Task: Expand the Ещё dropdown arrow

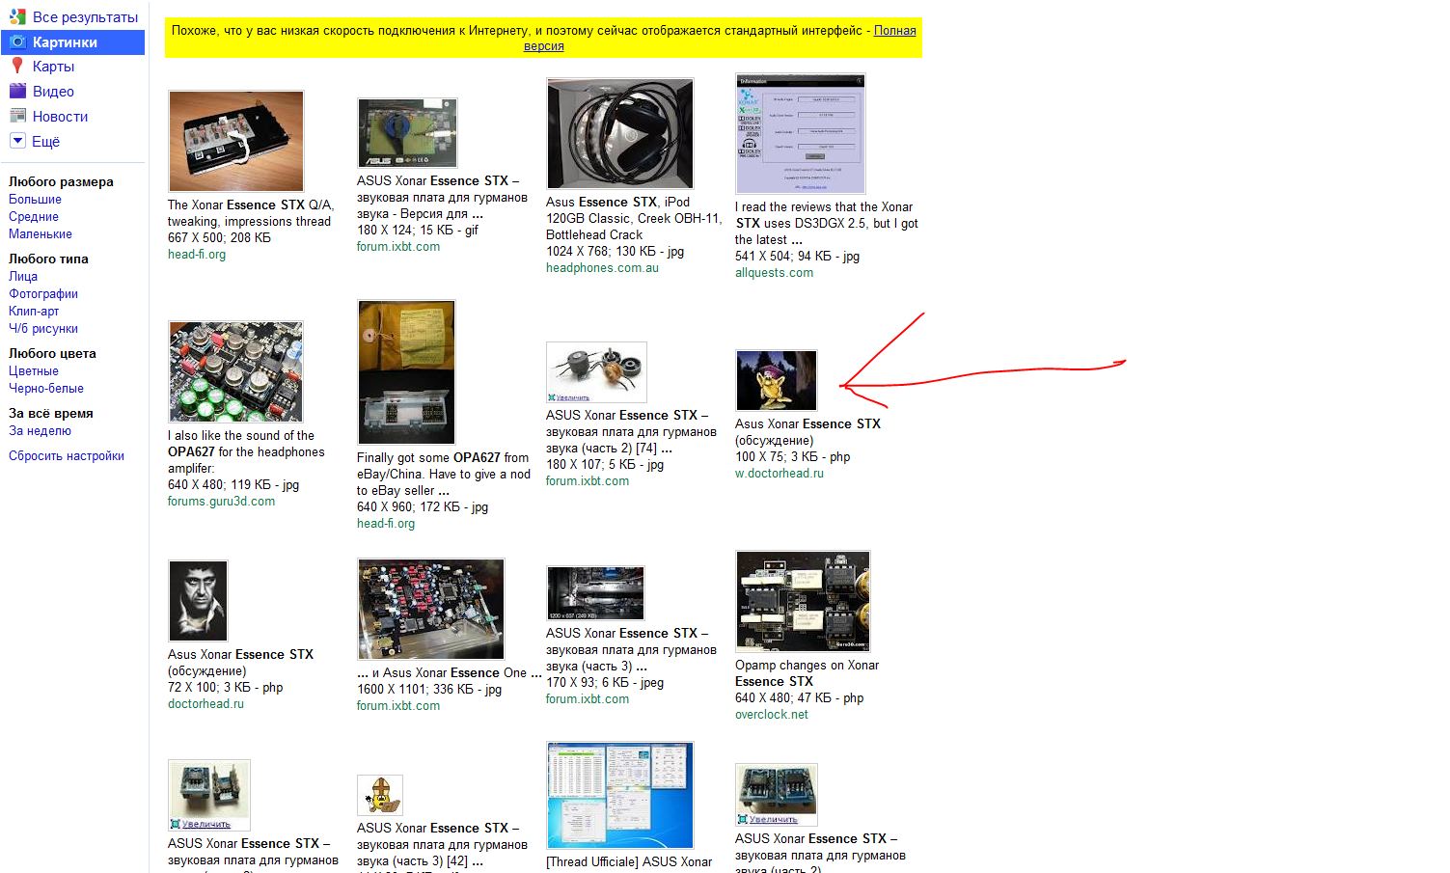Action: [17, 141]
